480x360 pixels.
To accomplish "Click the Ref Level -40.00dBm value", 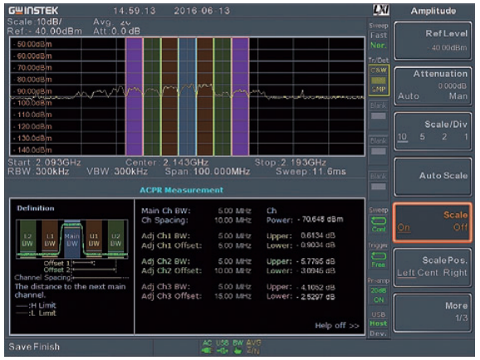I will click(447, 48).
